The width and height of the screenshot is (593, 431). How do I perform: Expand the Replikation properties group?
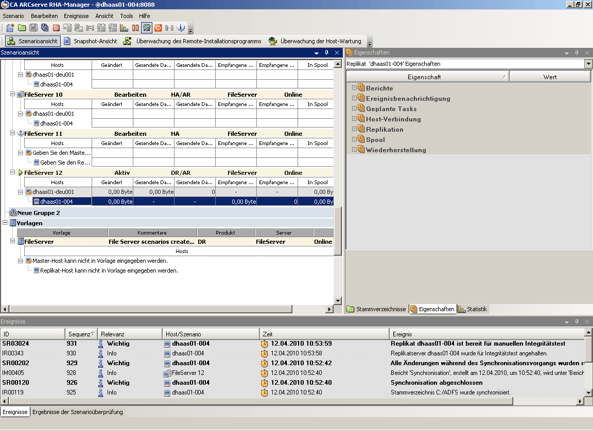354,129
